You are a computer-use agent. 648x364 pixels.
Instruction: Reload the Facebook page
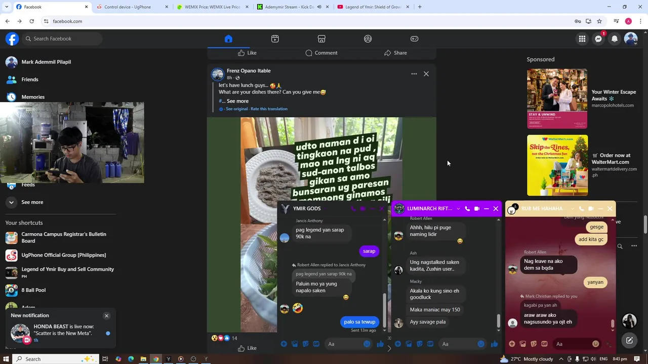[31, 21]
